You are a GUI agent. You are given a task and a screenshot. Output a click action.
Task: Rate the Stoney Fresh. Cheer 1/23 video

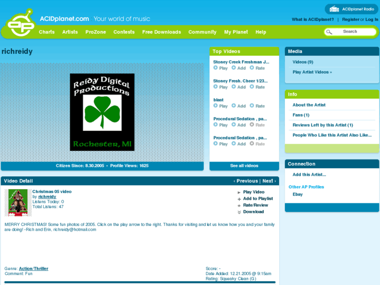coord(257,87)
